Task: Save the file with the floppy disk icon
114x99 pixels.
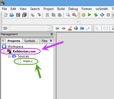Action: 18,15
